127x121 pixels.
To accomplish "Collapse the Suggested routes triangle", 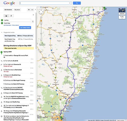I will click(x=2, y=32).
